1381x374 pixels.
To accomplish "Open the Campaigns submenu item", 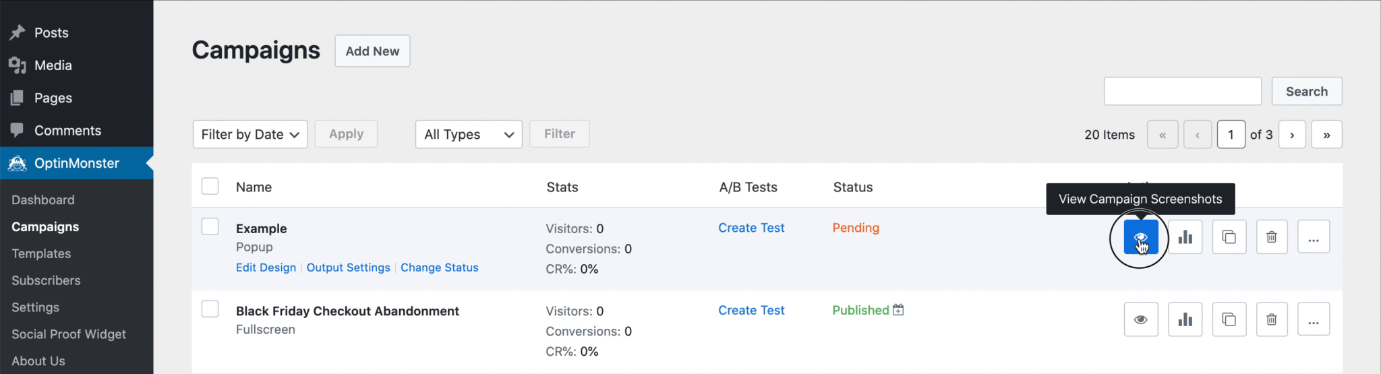I will [45, 227].
